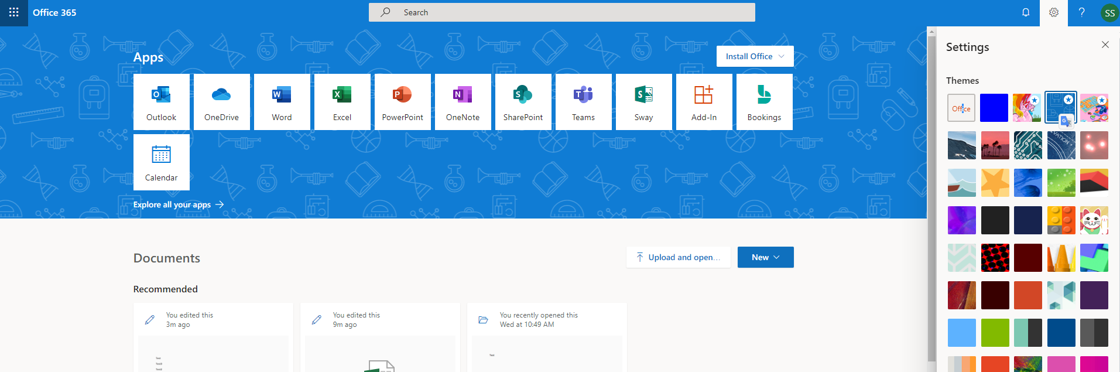Select the solid light blue theme
This screenshot has height=372, width=1120.
pyautogui.click(x=961, y=333)
